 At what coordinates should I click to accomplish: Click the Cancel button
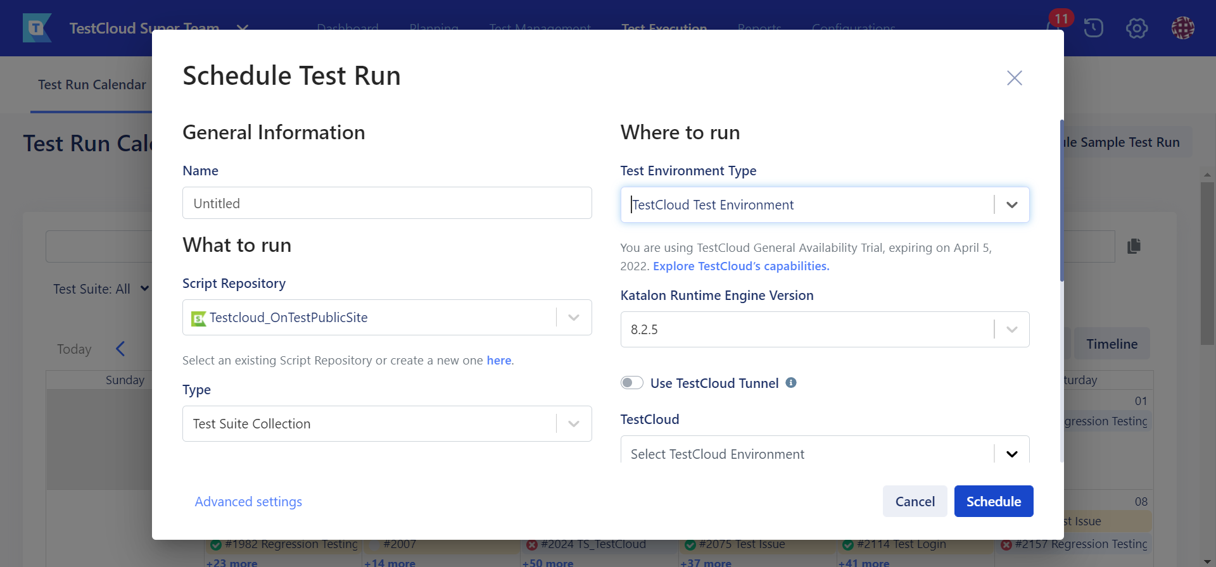(x=915, y=501)
